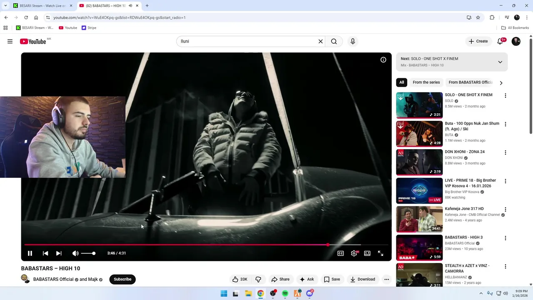Image resolution: width=533 pixels, height=300 pixels.
Task: Open options for LIVE - PRIME 18 video
Action: tap(506, 181)
